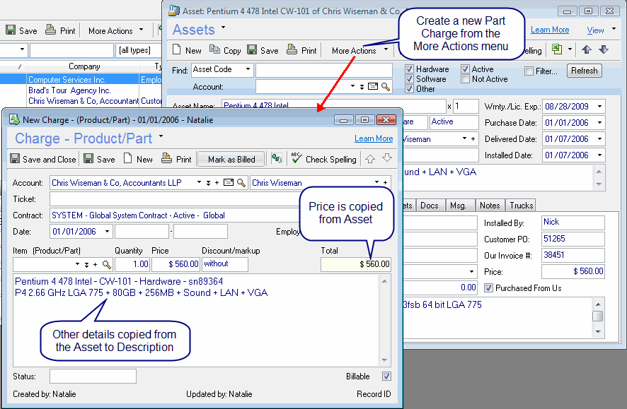The height and width of the screenshot is (409, 627).
Task: Click the item search magnifier icon
Action: coord(107,264)
